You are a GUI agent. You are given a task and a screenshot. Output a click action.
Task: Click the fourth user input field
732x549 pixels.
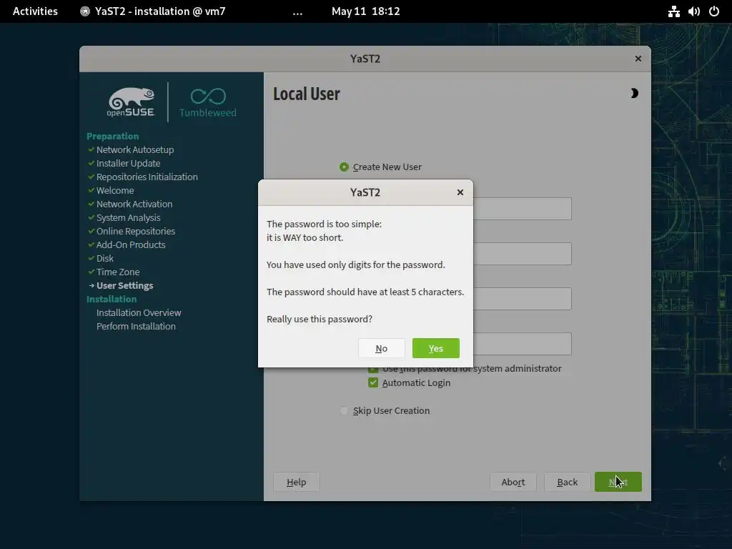click(x=523, y=344)
